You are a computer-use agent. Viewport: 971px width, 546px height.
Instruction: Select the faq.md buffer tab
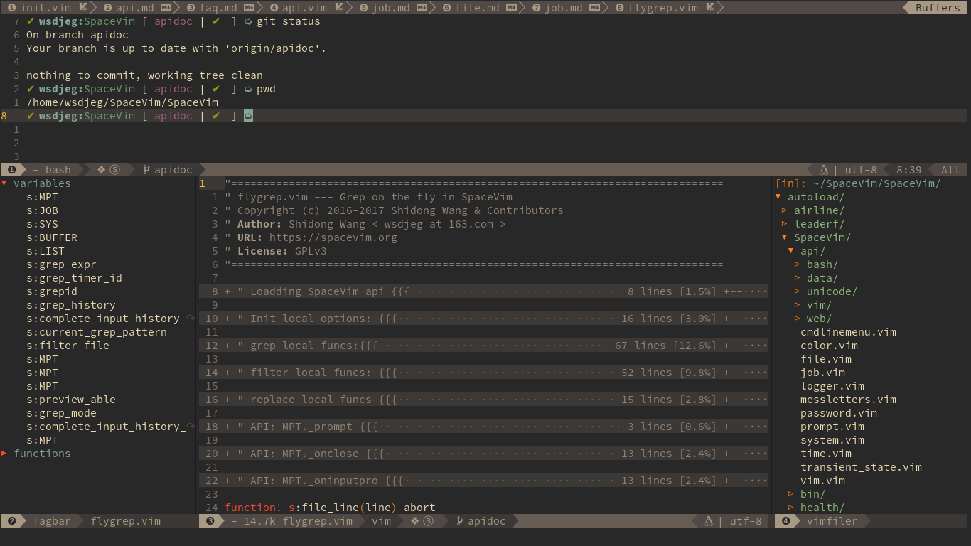pos(218,8)
